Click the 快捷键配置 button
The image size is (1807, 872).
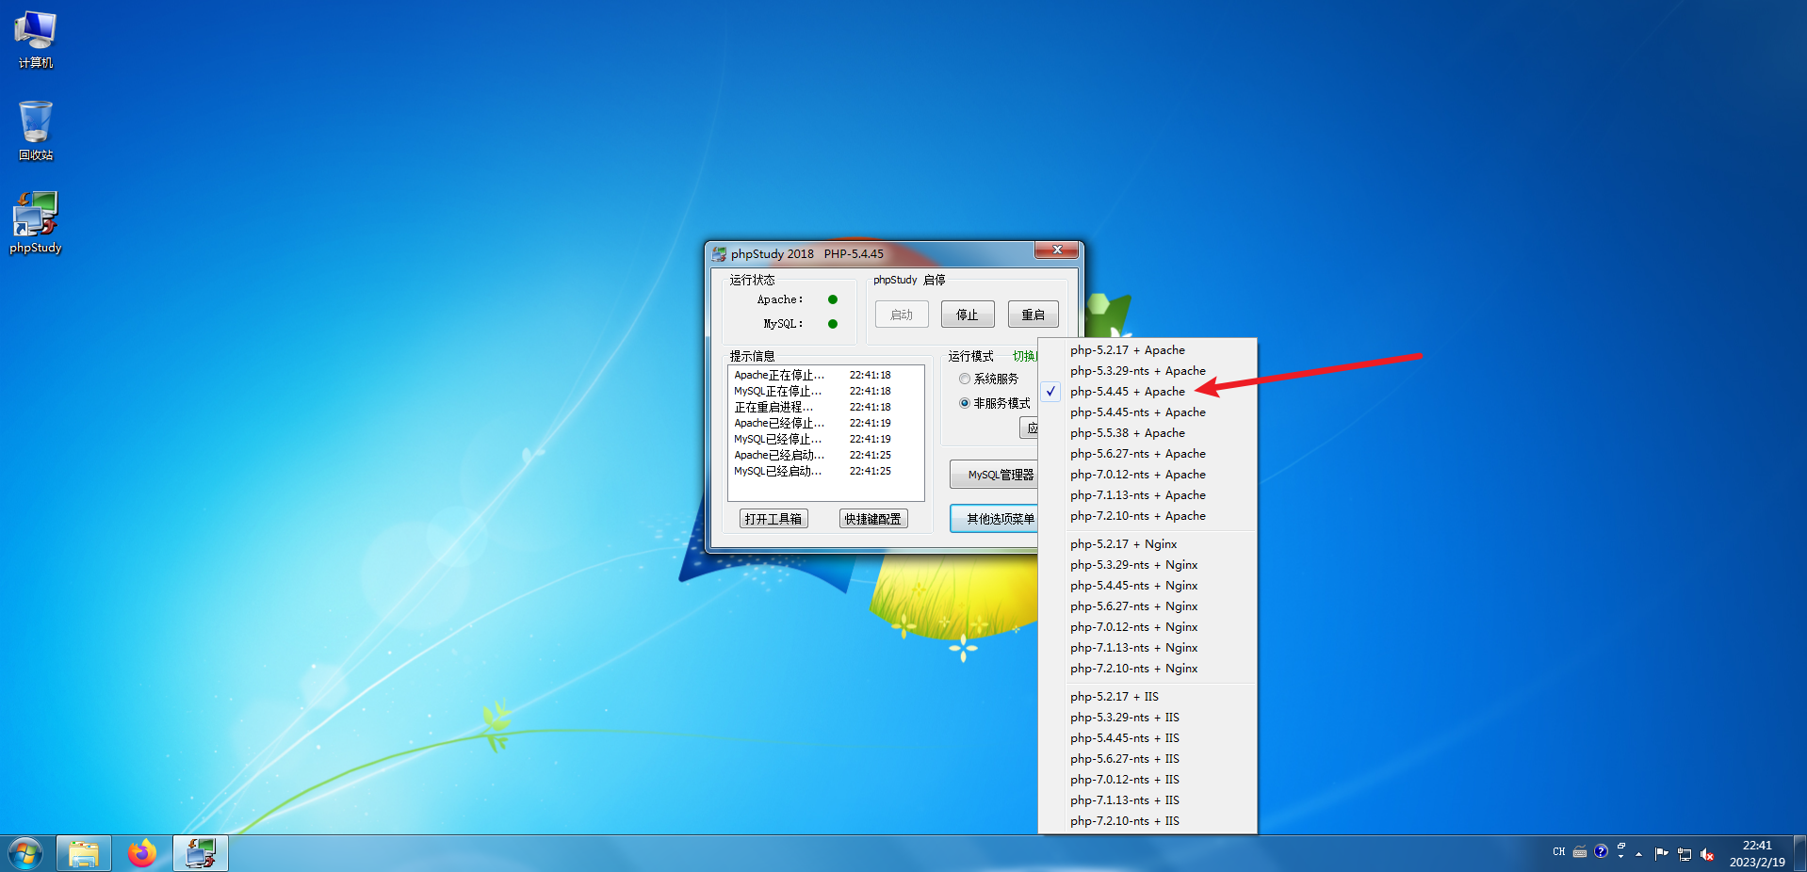(873, 519)
